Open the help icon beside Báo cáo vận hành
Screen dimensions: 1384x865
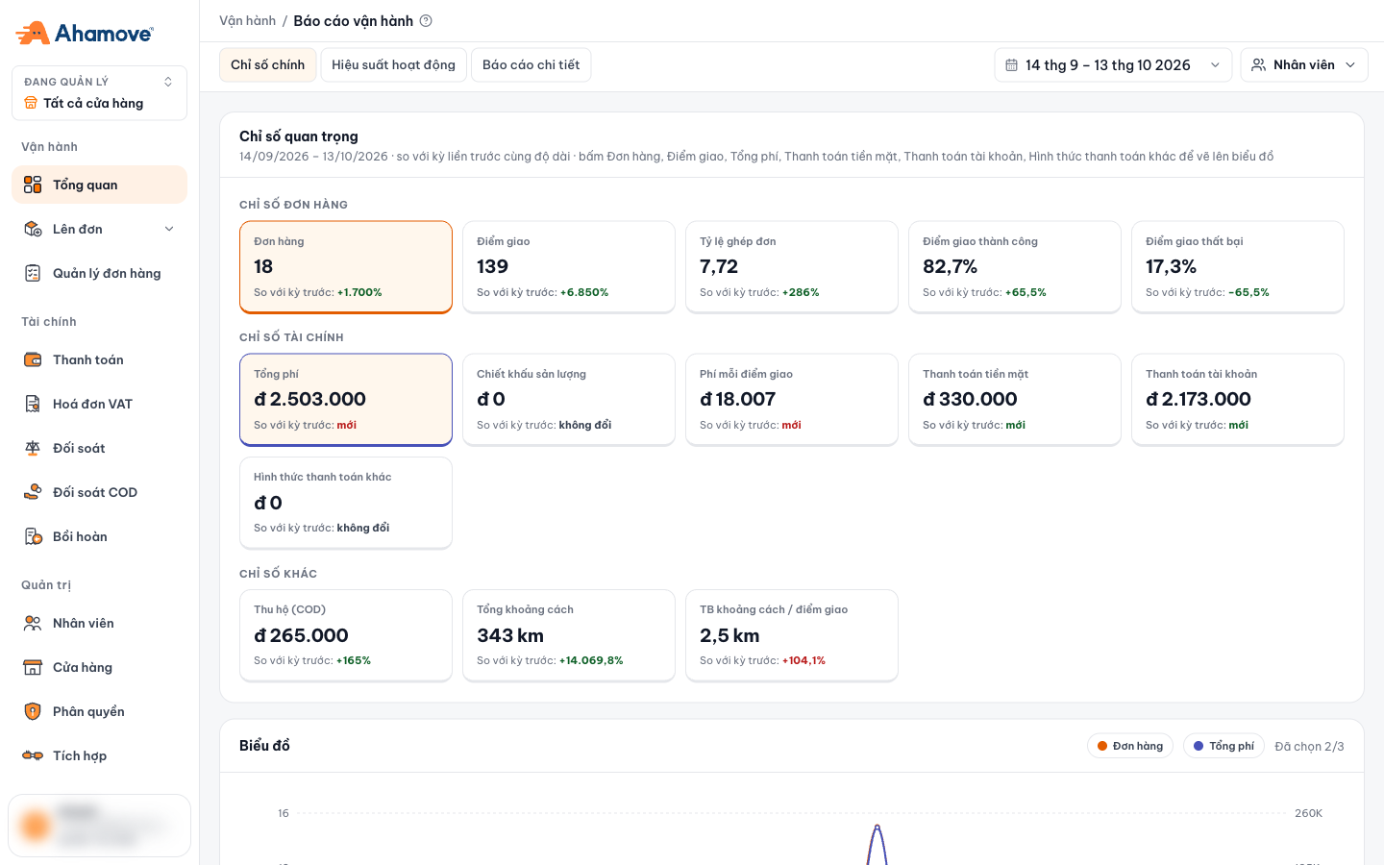[x=426, y=20]
